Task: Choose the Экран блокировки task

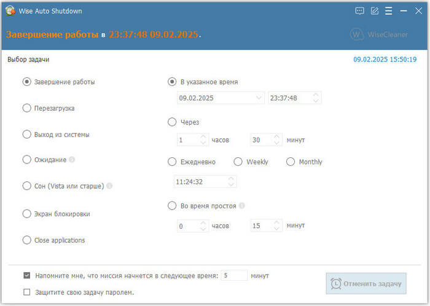Action: click(26, 214)
